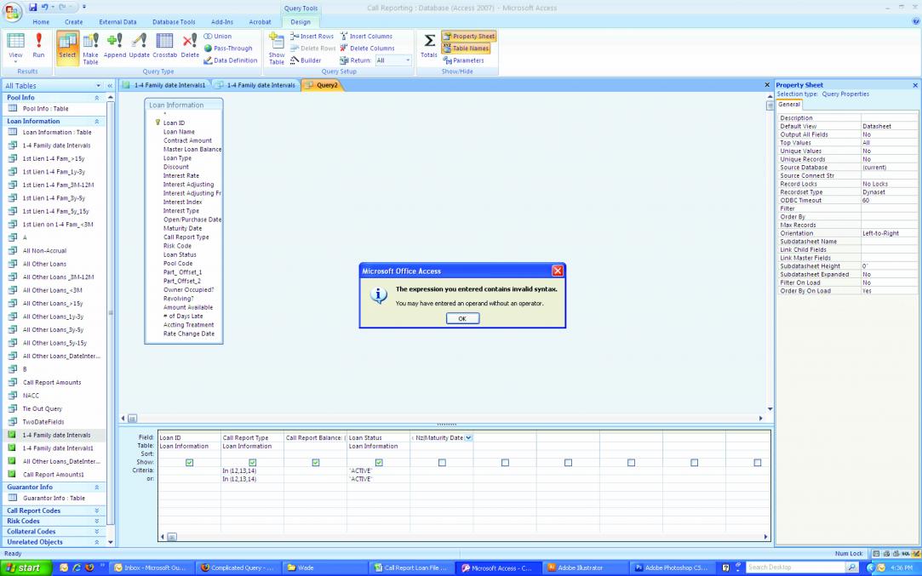Image resolution: width=922 pixels, height=576 pixels.
Task: Toggle the Property Sheet button
Action: [468, 37]
